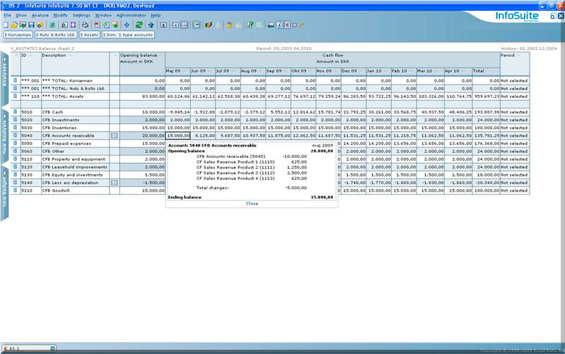Click the Apr 10 column header

pos(458,71)
